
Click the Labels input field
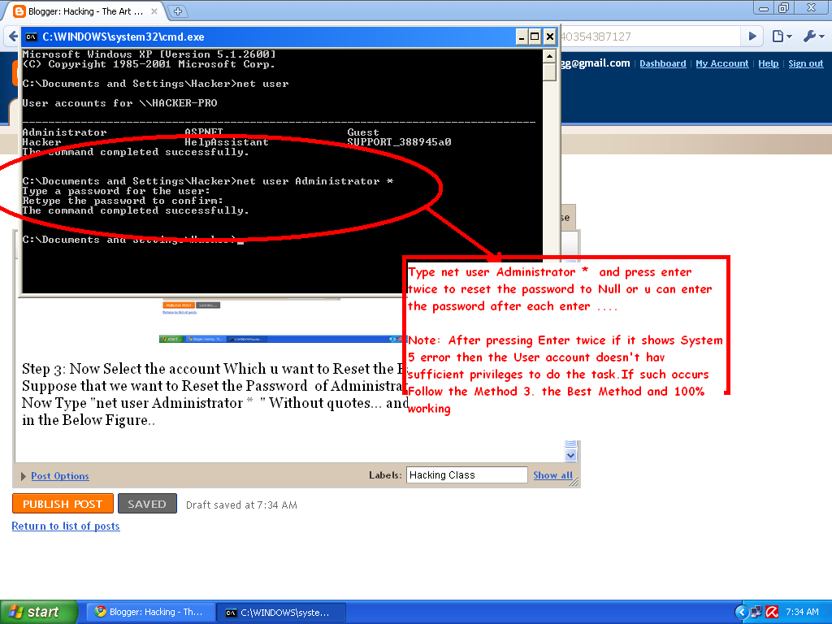point(467,474)
